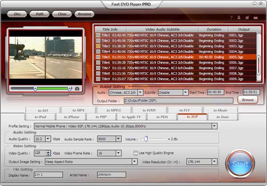Switch to the to Music tab

(220, 110)
